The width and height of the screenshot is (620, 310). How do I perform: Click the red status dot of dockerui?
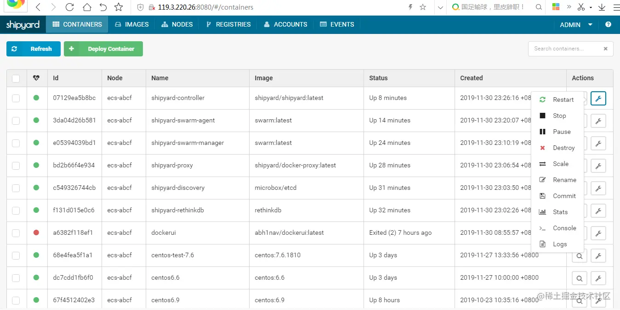point(36,232)
